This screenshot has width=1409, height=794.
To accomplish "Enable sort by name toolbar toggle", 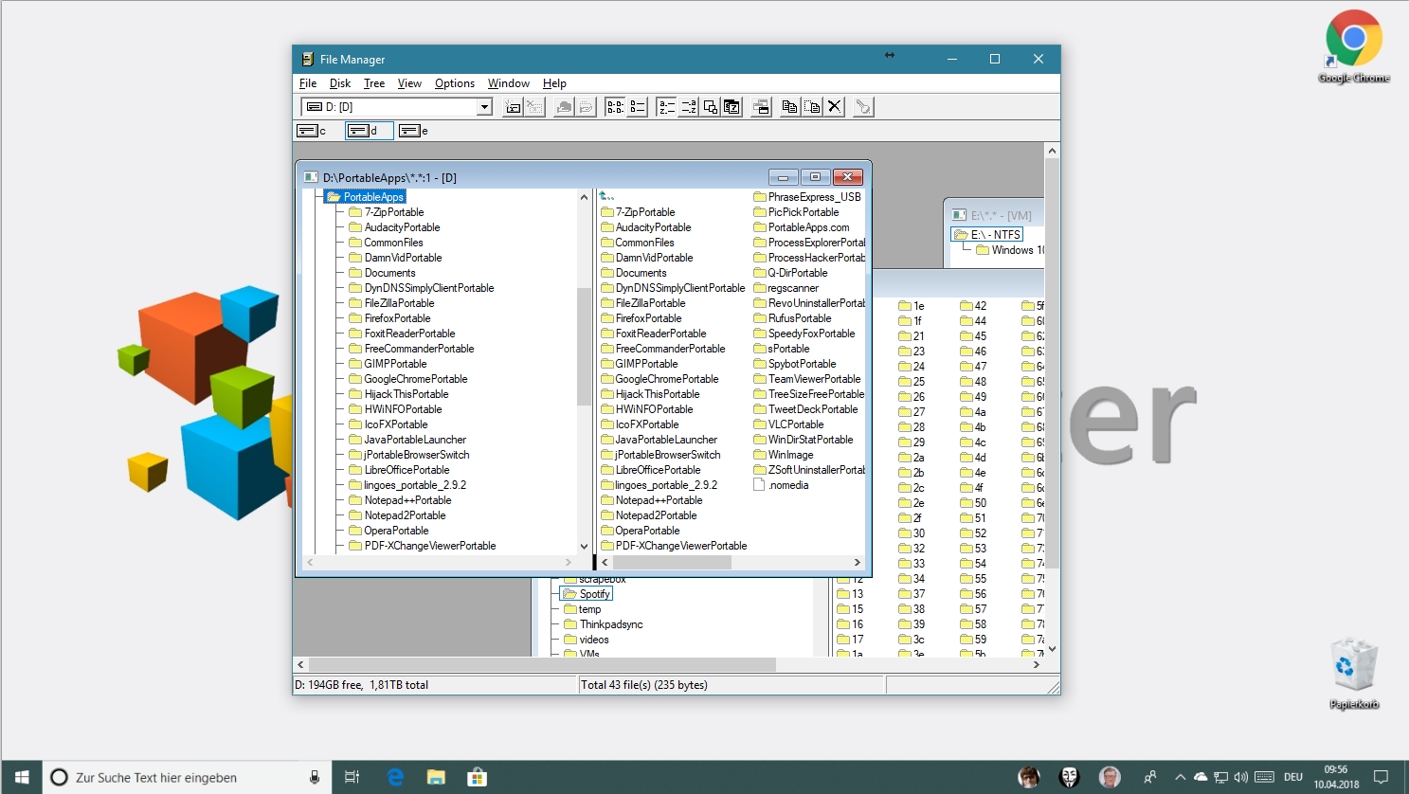I will pos(666,107).
